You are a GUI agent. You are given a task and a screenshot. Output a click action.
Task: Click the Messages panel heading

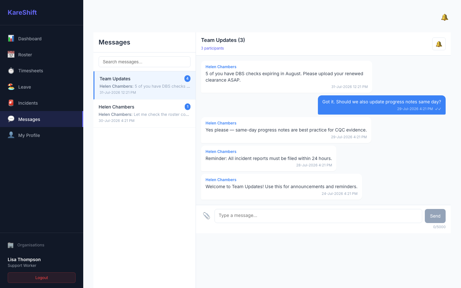tap(114, 42)
